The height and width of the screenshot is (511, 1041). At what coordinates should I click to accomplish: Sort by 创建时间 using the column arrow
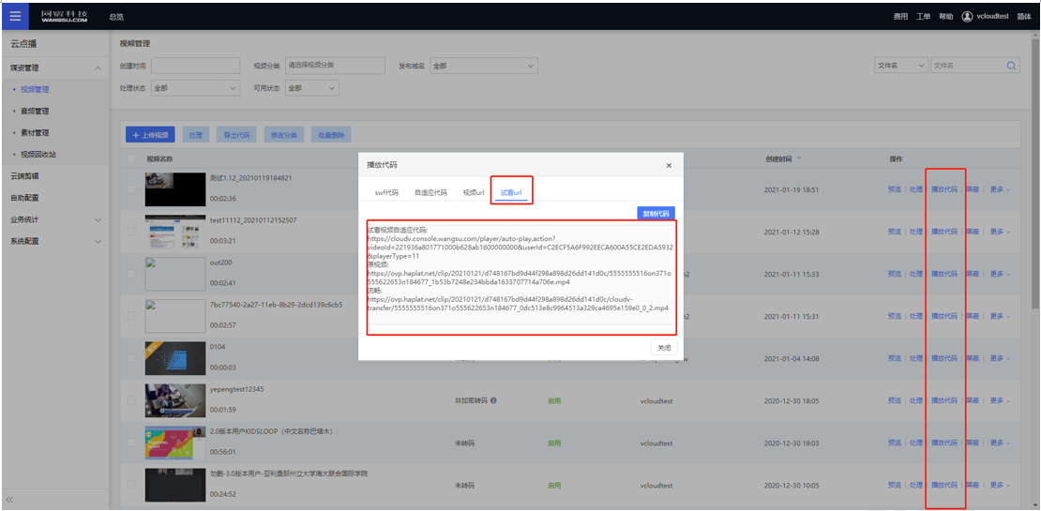(x=799, y=158)
